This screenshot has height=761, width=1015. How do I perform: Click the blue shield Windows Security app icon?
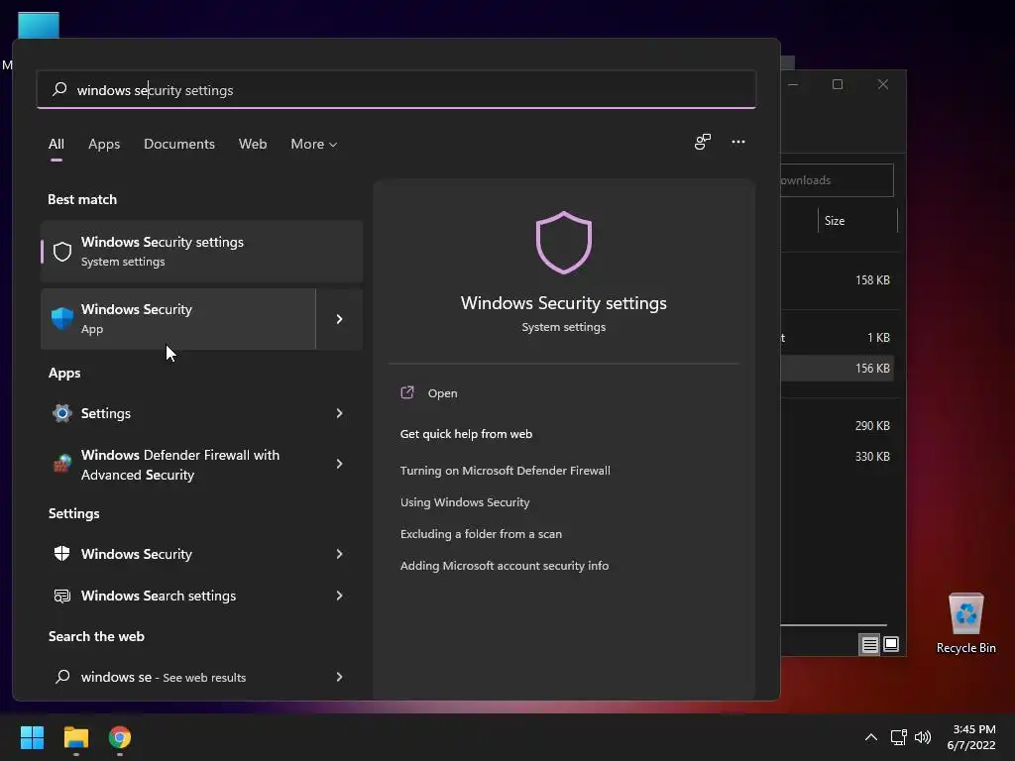(x=62, y=318)
